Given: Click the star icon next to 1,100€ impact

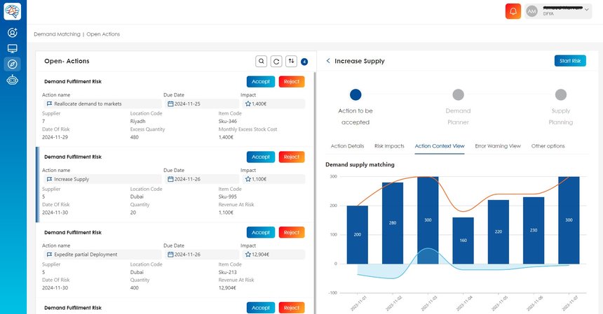Looking at the screenshot, I should pyautogui.click(x=248, y=179).
